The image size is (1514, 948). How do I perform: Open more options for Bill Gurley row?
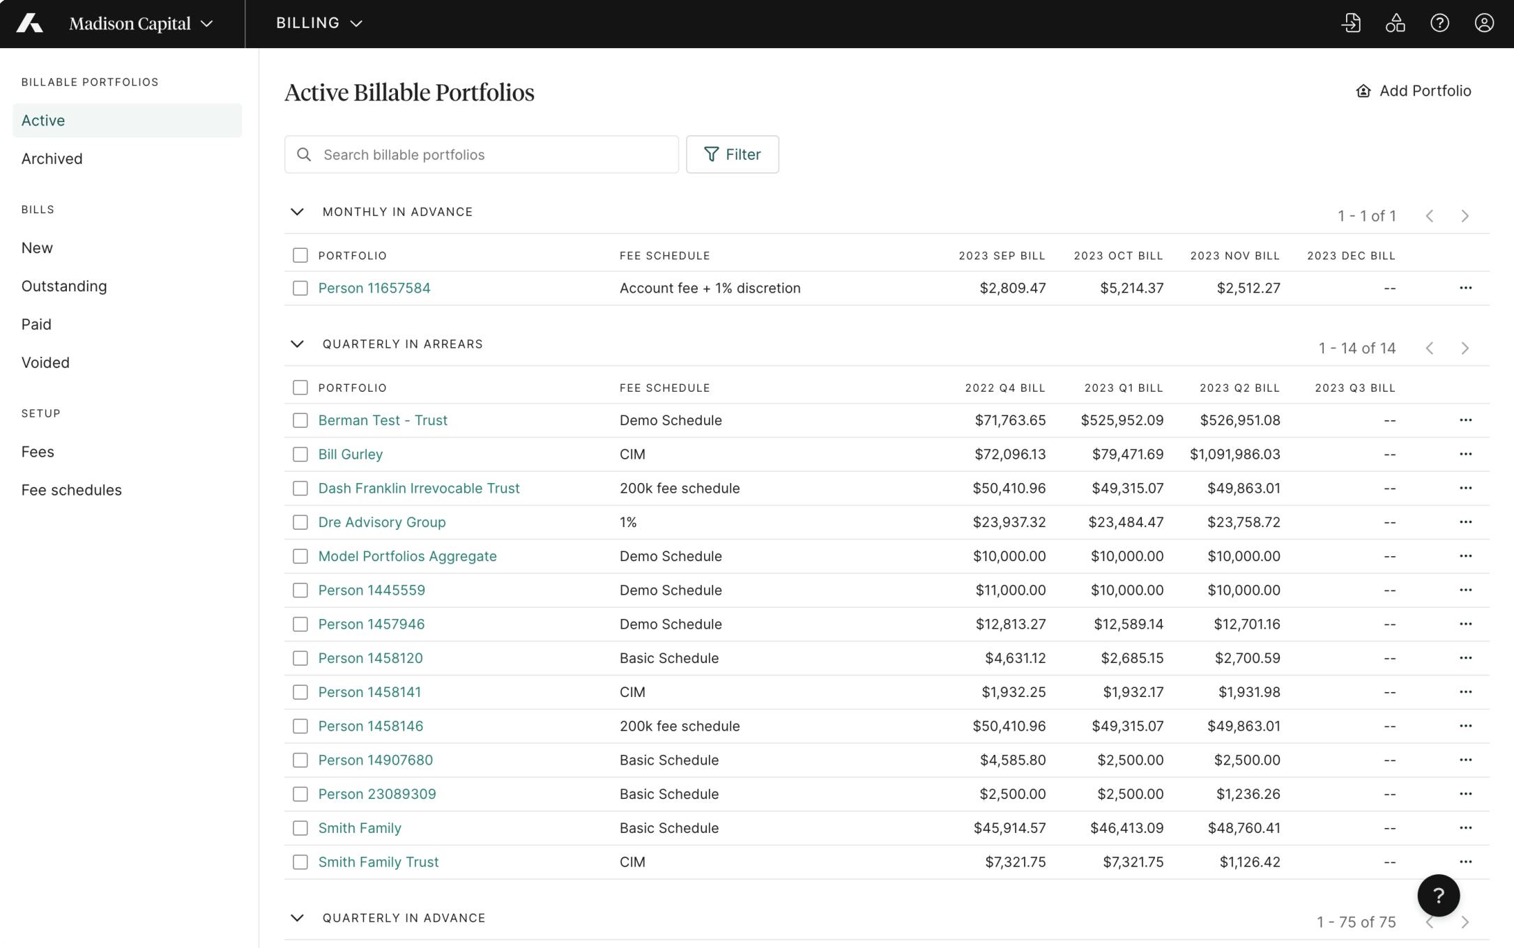(1465, 454)
